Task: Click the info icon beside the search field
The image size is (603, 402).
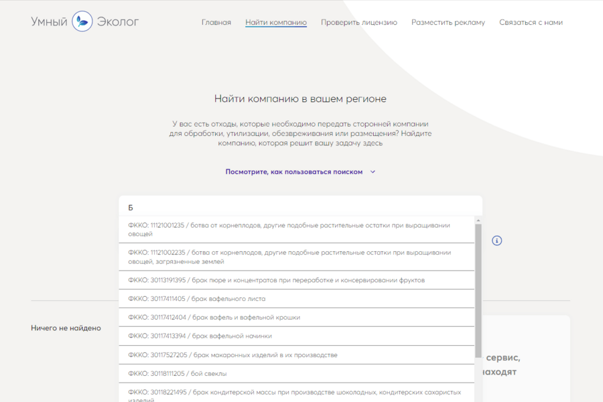Action: (x=496, y=241)
